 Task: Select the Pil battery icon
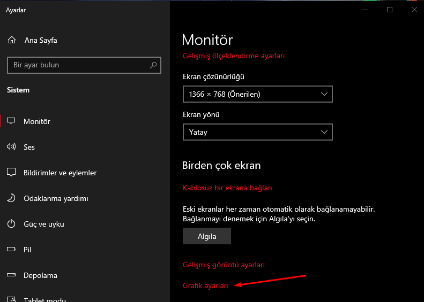tap(11, 250)
